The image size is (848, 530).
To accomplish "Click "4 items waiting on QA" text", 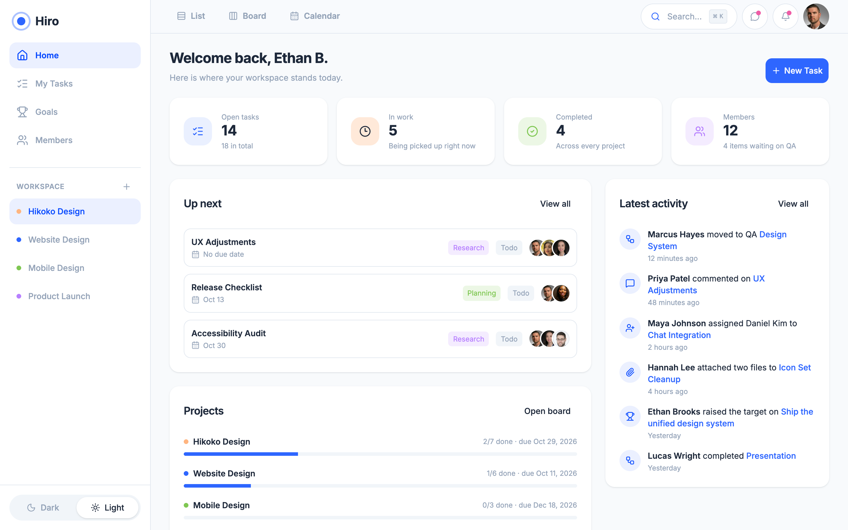I will (759, 146).
